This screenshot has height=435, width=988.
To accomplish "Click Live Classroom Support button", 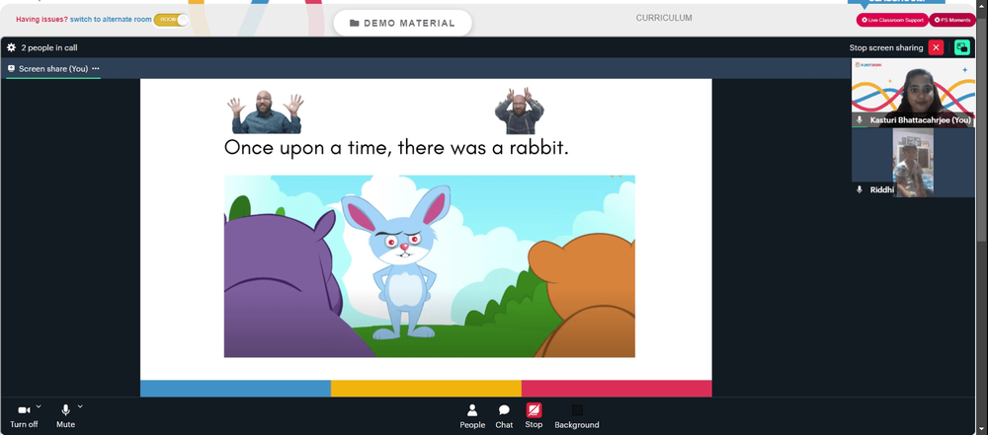I will click(x=891, y=20).
